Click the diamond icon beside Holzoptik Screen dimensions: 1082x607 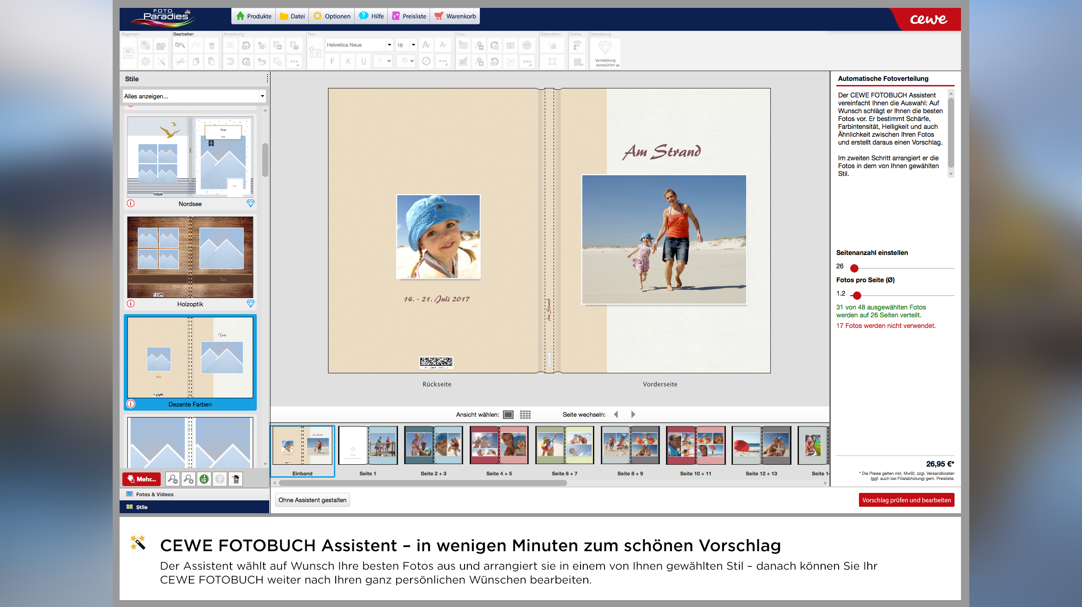coord(250,303)
